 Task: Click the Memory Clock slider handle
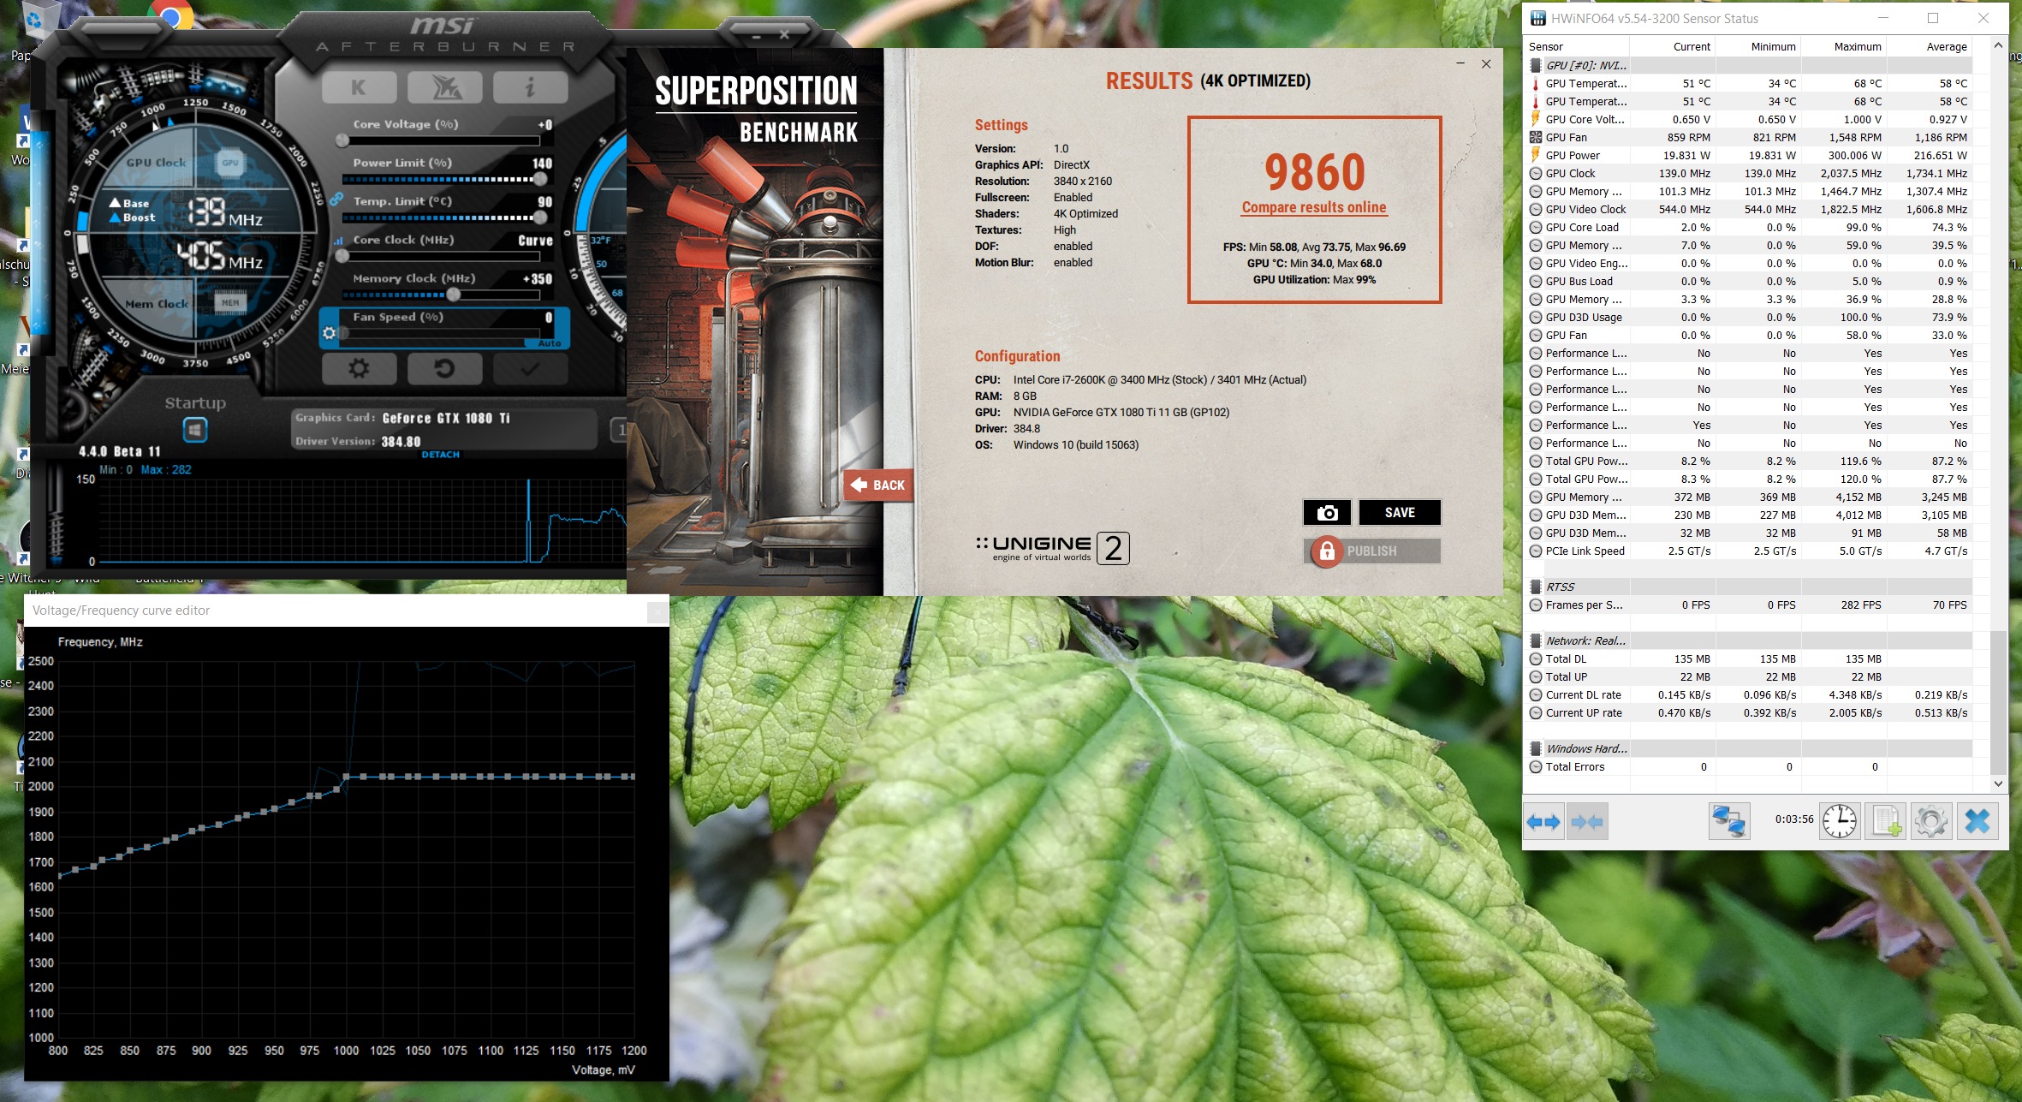[453, 295]
